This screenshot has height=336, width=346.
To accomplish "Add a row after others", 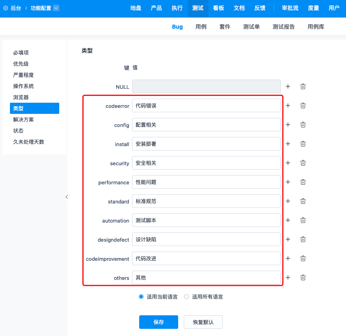I will click(288, 277).
